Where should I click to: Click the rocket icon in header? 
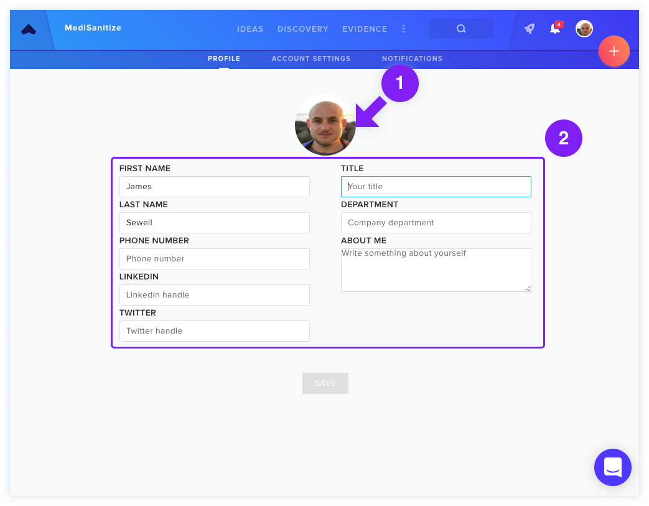(530, 29)
